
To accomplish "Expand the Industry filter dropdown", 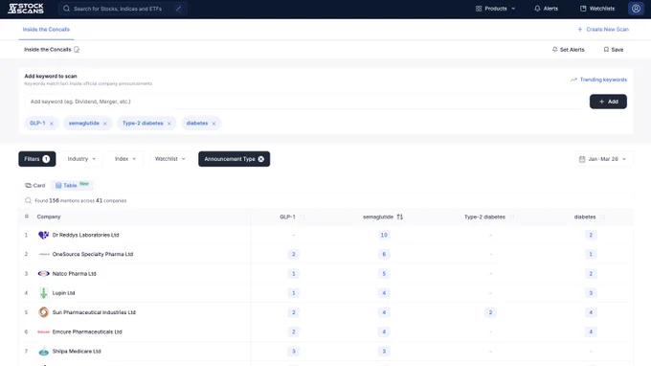I will (x=81, y=159).
